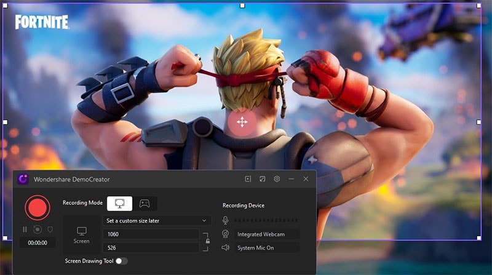Click the right-middle capture region handle
This screenshot has height=275, width=492.
pos(479,122)
